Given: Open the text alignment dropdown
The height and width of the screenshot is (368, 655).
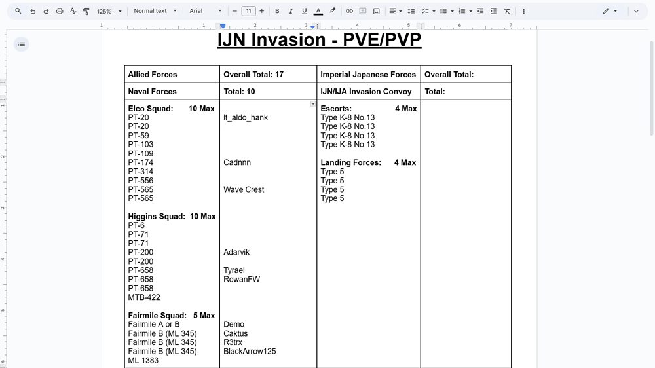Looking at the screenshot, I should tap(395, 11).
